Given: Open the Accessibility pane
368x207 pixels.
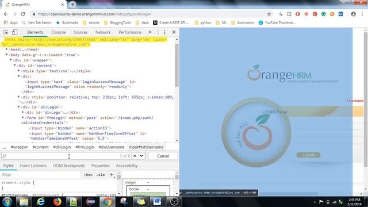Looking at the screenshot, I should click(x=126, y=166).
